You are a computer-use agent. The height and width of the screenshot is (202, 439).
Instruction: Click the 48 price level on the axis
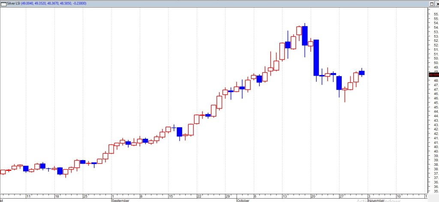pyautogui.click(x=436, y=81)
